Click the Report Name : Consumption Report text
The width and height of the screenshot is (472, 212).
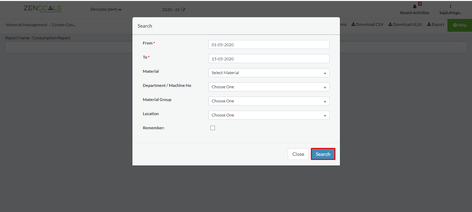pyautogui.click(x=38, y=38)
